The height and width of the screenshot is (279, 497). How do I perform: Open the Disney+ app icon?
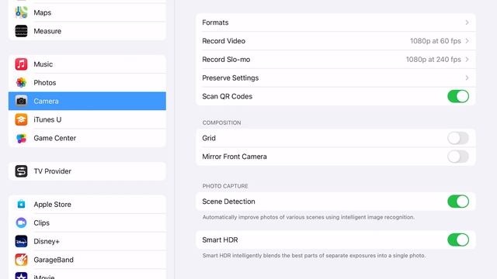pyautogui.click(x=21, y=241)
